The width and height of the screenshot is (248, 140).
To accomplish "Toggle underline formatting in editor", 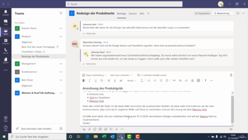I will tap(96, 80).
